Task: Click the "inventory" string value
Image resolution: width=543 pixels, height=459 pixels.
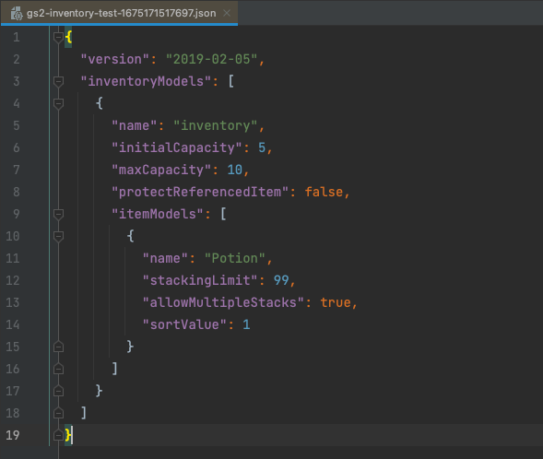Action: click(x=215, y=125)
